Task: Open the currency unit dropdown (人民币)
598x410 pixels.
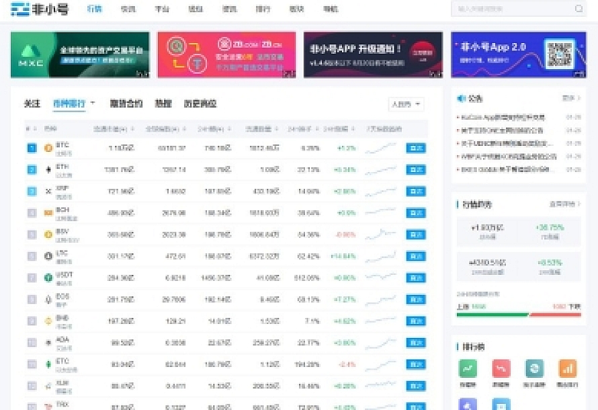Action: [x=406, y=104]
